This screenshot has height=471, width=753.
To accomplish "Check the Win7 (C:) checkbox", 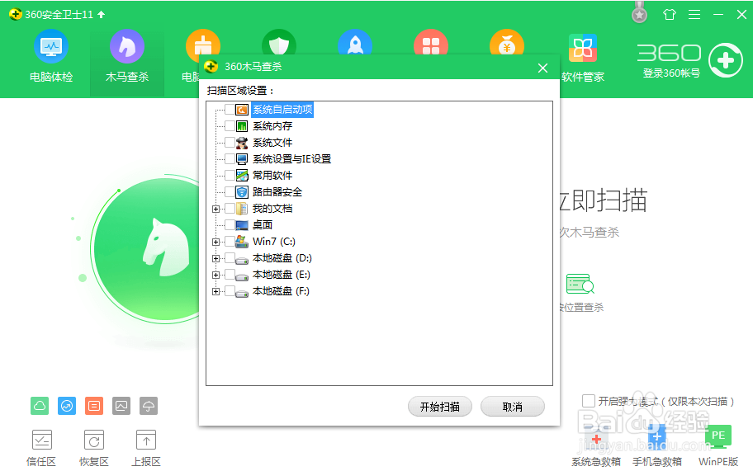I will click(x=230, y=241).
